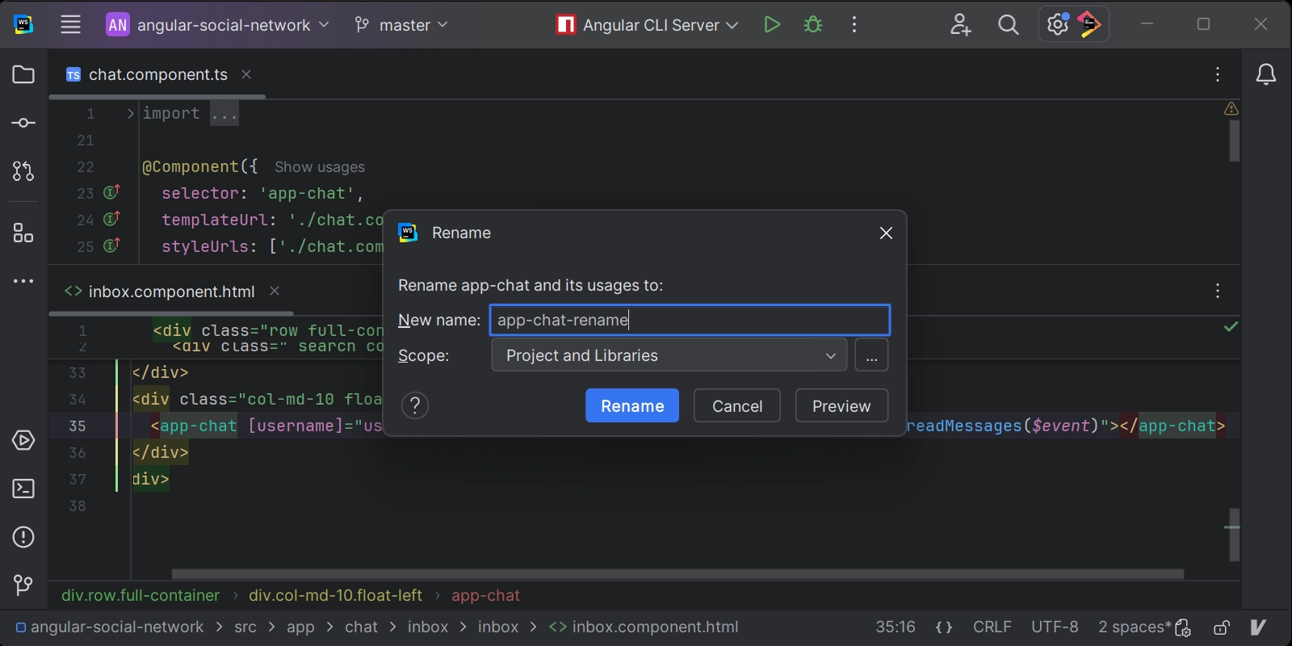Close the Rename dialog with X
This screenshot has height=646, width=1292.
pyautogui.click(x=886, y=233)
